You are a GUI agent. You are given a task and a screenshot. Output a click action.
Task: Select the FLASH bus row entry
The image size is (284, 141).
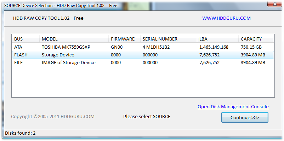coord(21,55)
